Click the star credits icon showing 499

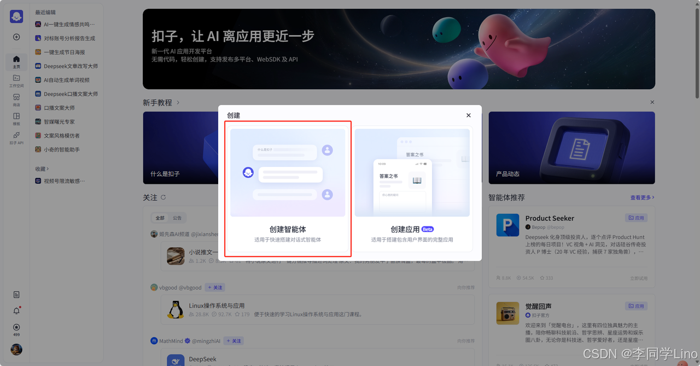coord(16,329)
